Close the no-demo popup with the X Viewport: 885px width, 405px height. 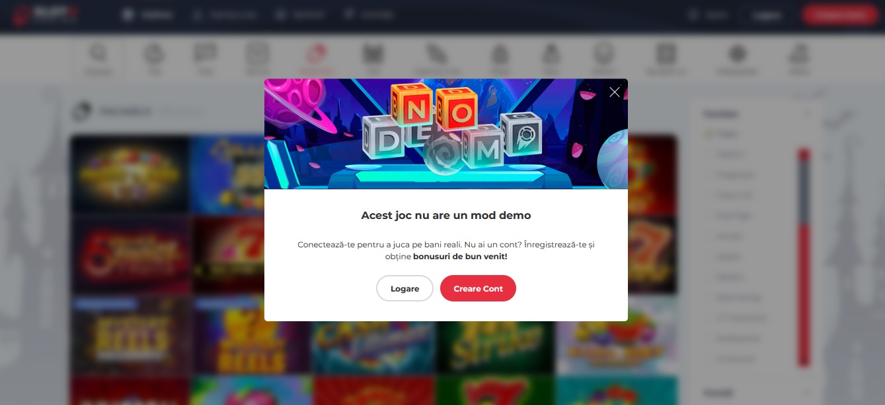(x=615, y=92)
